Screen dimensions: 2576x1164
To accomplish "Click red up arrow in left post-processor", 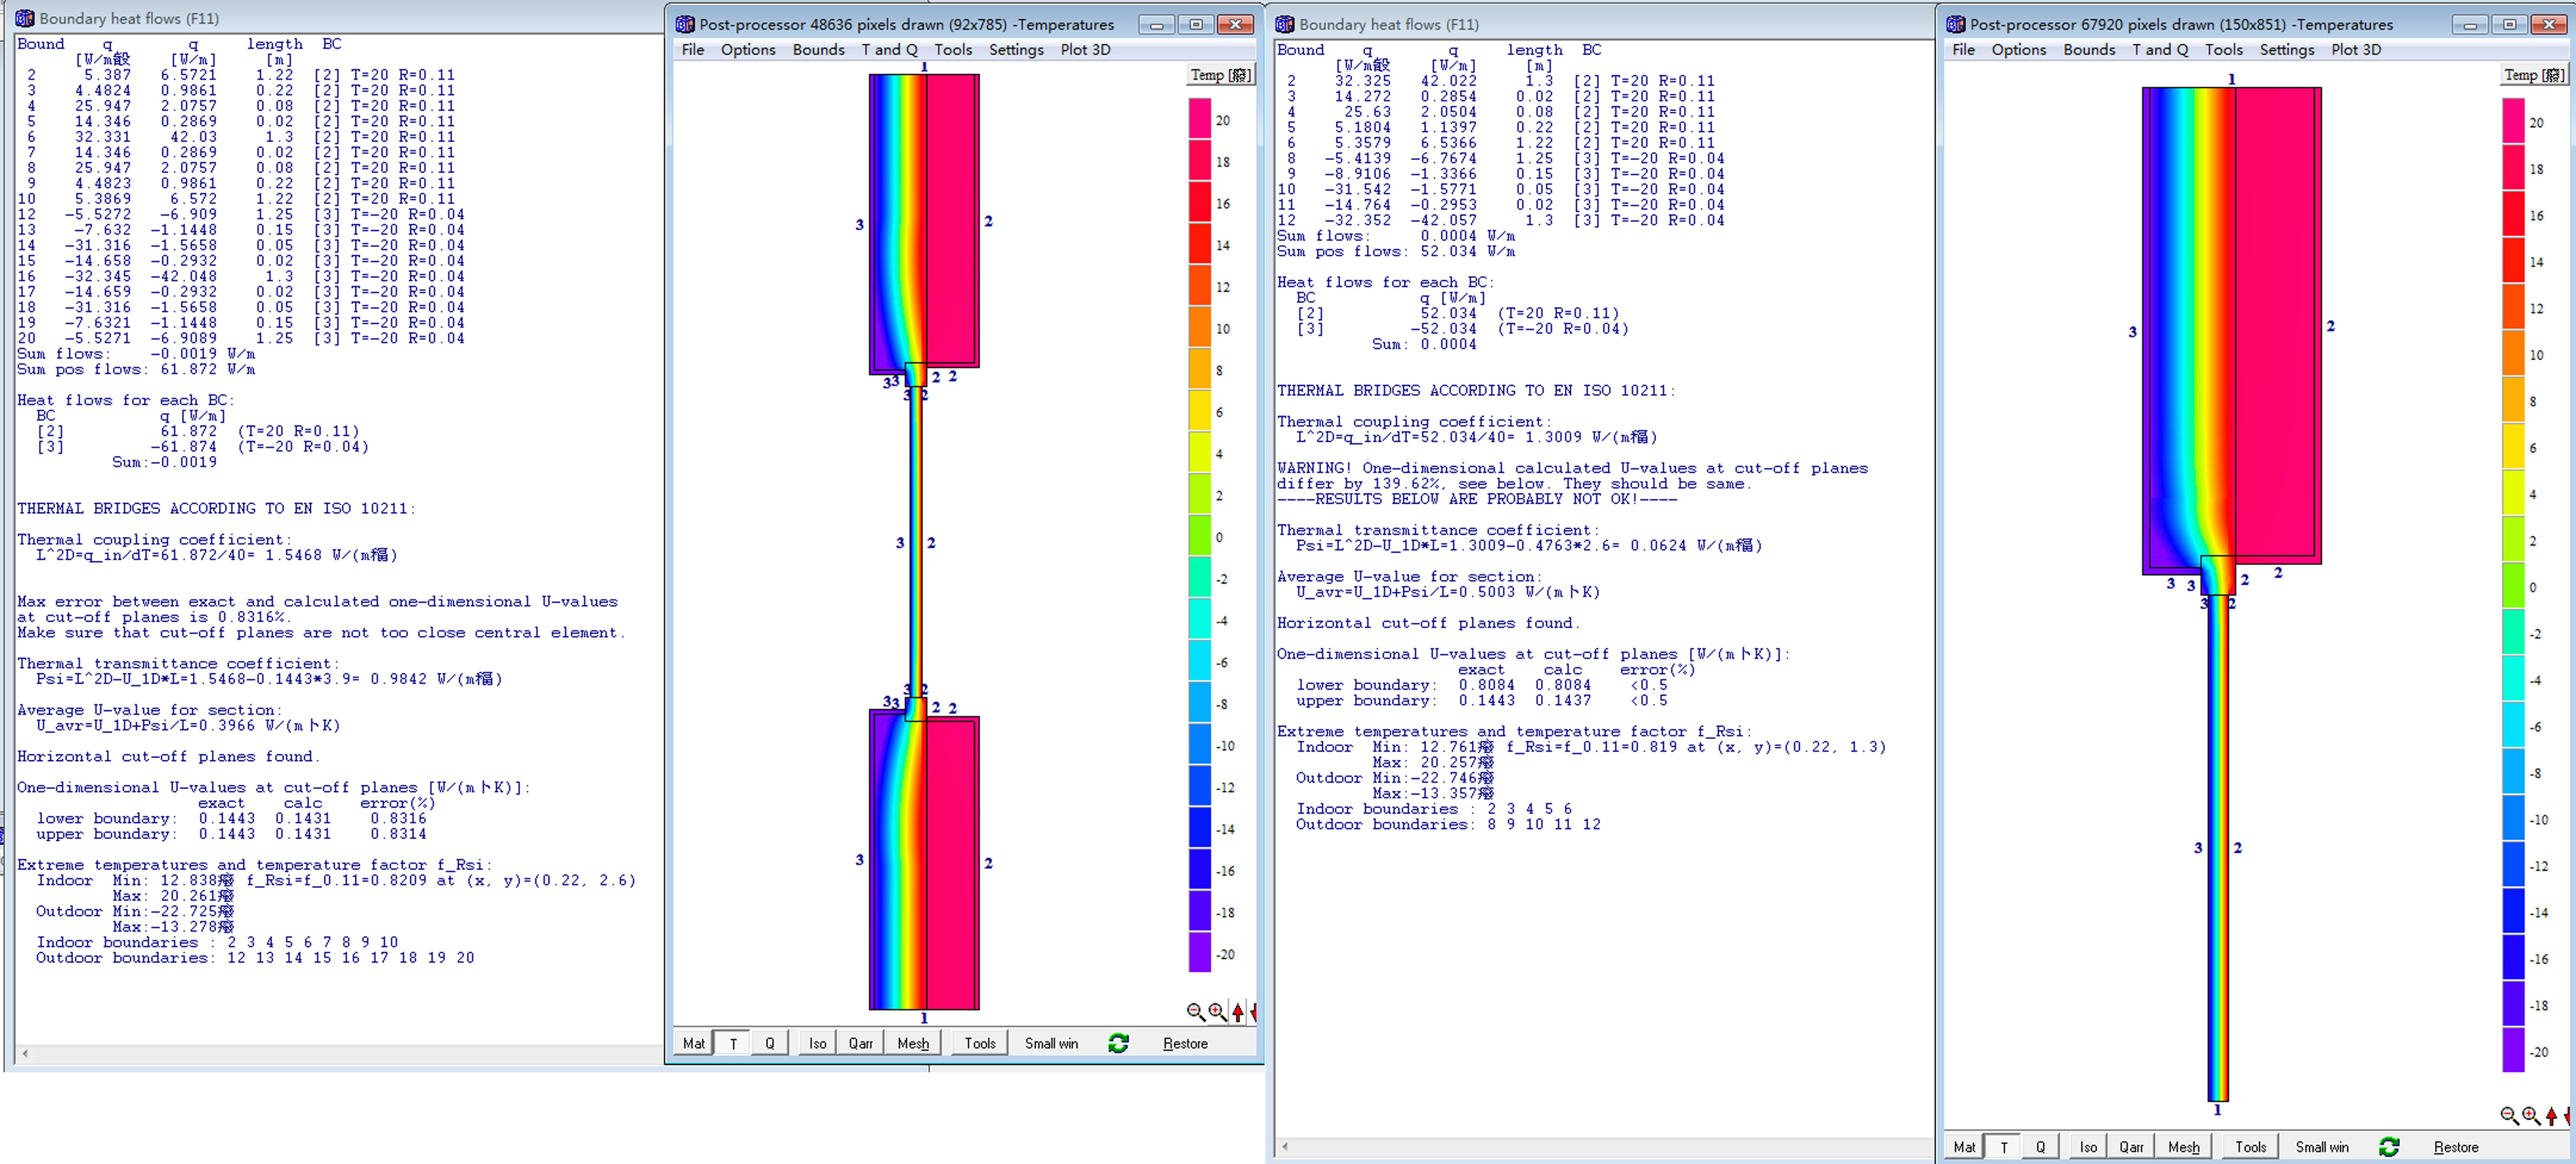I will (x=1238, y=1012).
